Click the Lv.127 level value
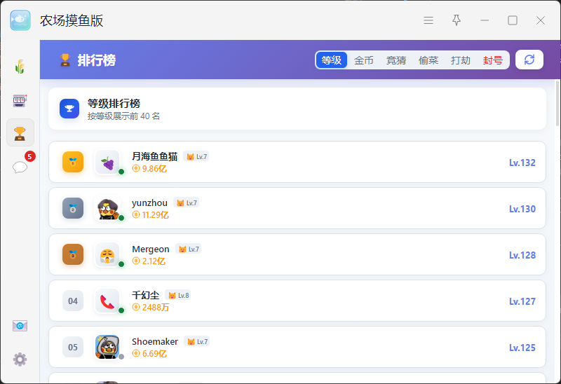561x384 pixels. point(522,301)
